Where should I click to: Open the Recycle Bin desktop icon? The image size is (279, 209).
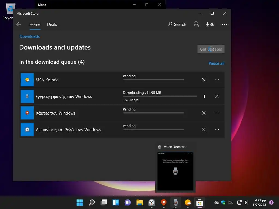click(x=8, y=11)
